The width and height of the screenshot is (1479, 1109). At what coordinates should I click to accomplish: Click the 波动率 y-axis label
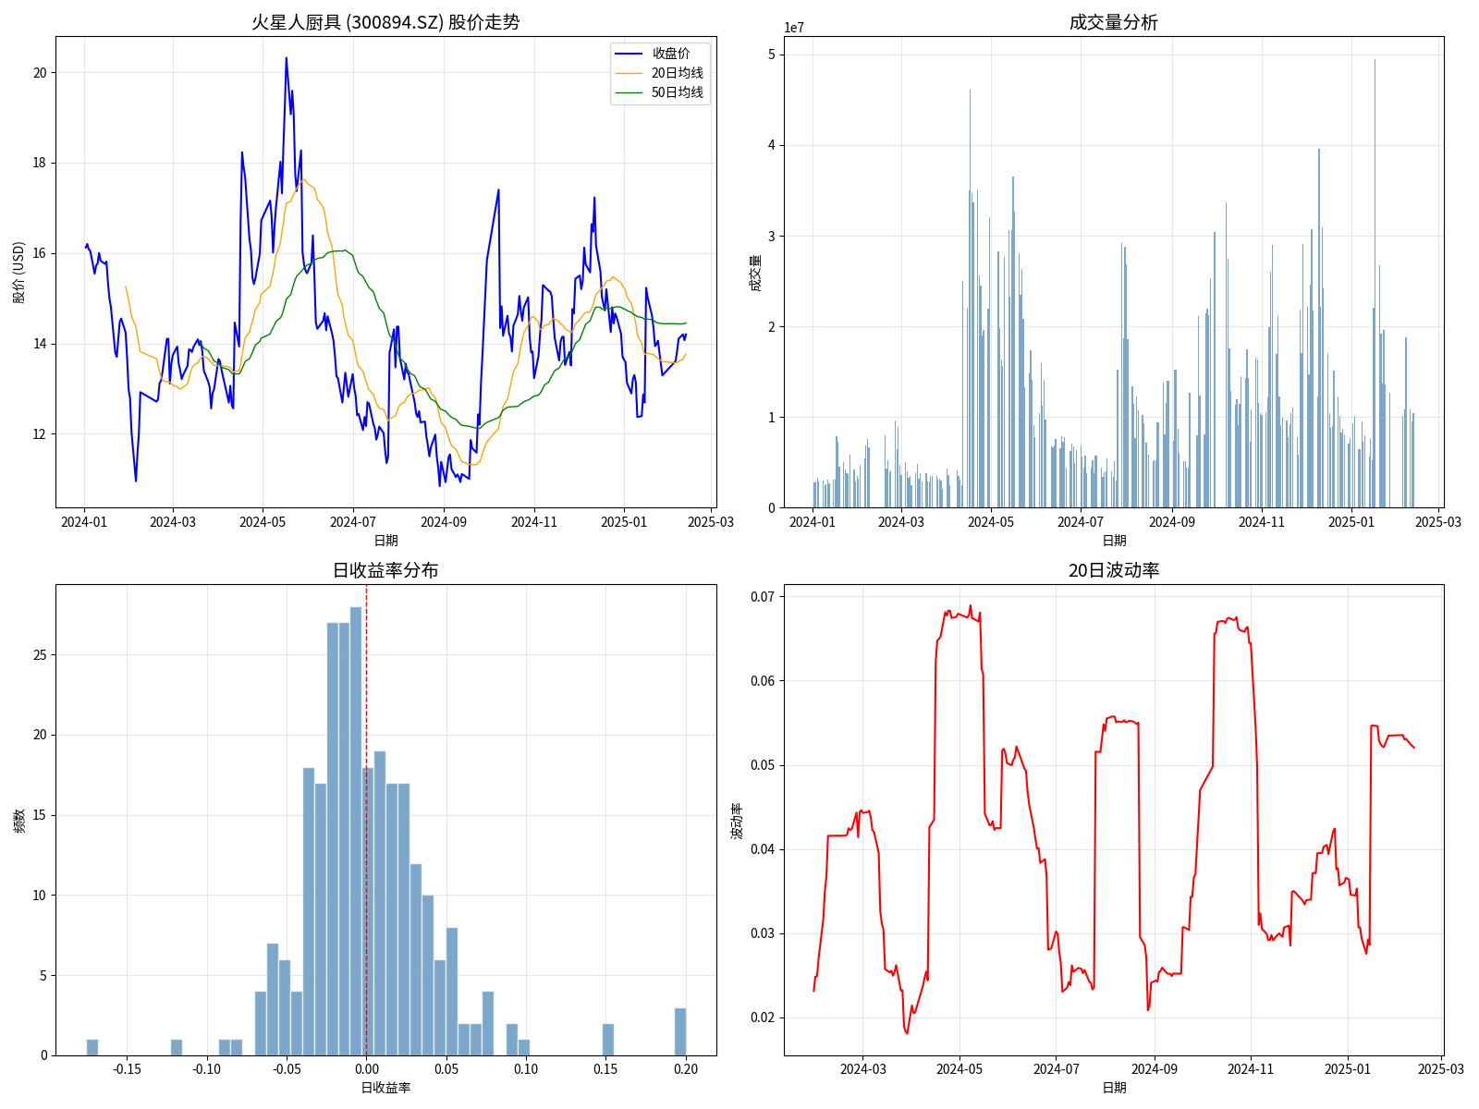pyautogui.click(x=737, y=820)
